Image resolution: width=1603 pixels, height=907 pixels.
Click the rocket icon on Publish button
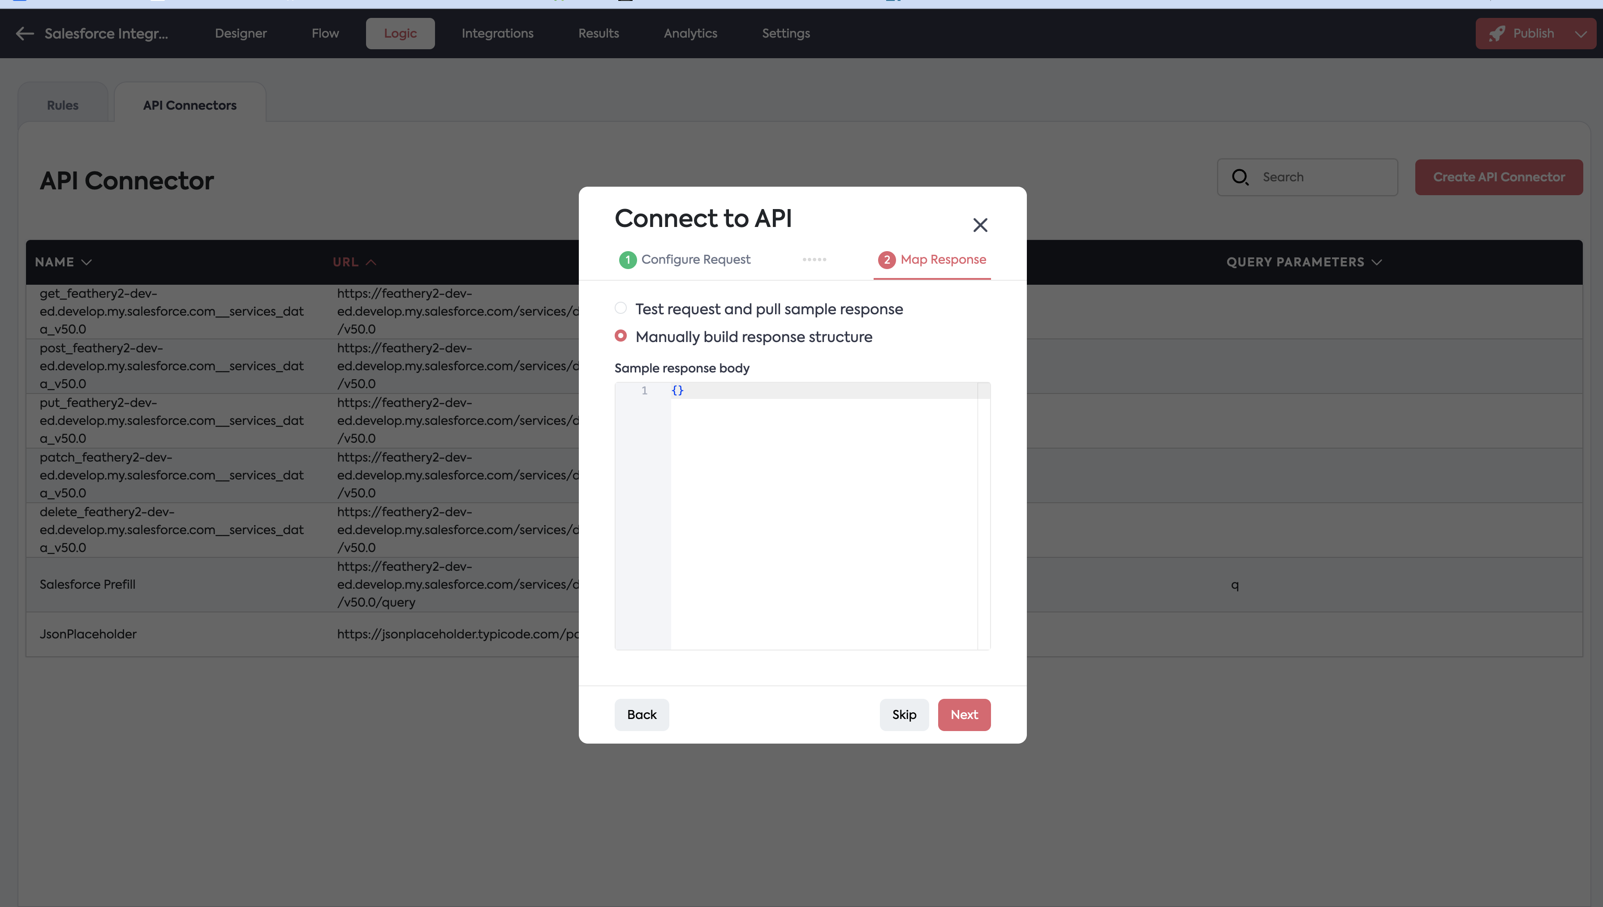[1496, 34]
